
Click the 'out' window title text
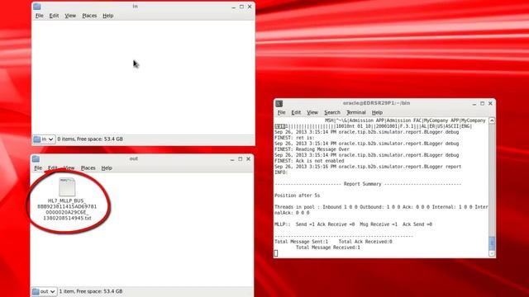pos(134,158)
